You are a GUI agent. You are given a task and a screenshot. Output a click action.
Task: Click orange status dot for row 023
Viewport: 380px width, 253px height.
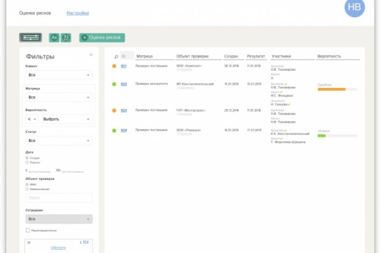[114, 110]
